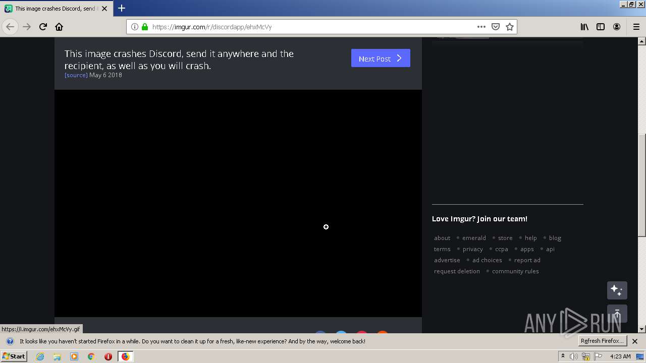Click the 4:23 AM system clock

620,356
